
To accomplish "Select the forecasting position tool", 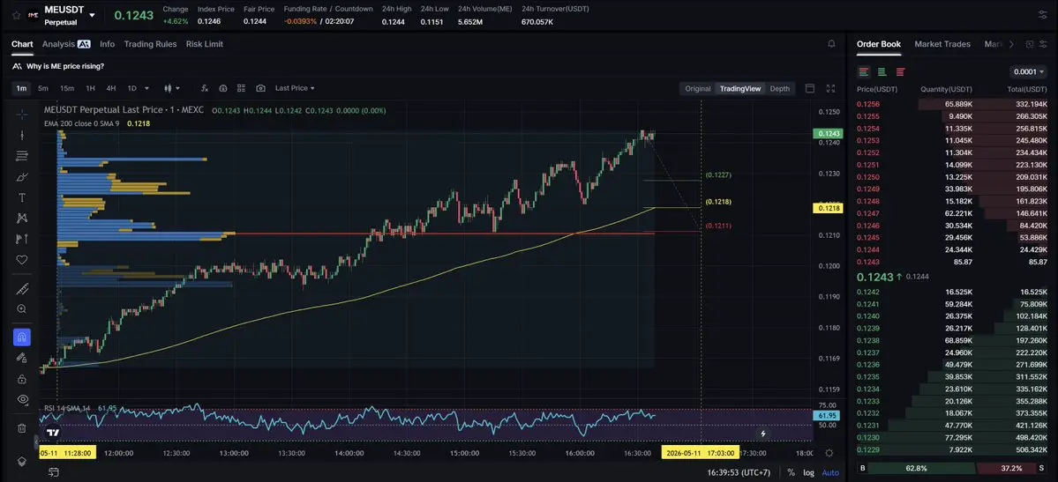I will (x=21, y=239).
